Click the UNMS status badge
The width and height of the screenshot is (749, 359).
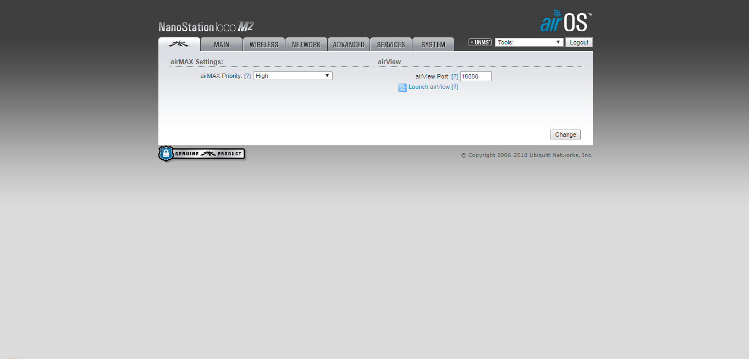pos(480,42)
